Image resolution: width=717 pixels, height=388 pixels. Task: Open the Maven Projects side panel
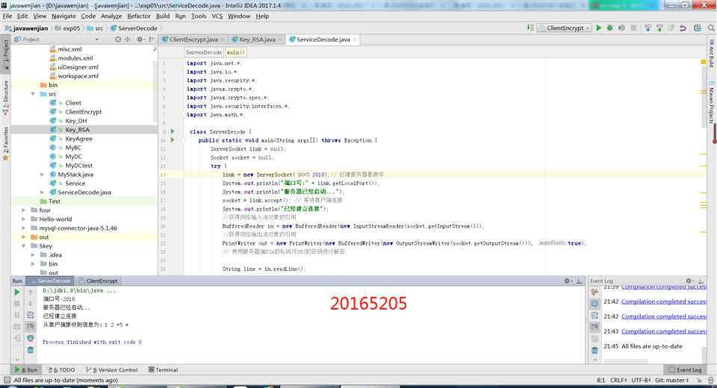click(x=712, y=102)
